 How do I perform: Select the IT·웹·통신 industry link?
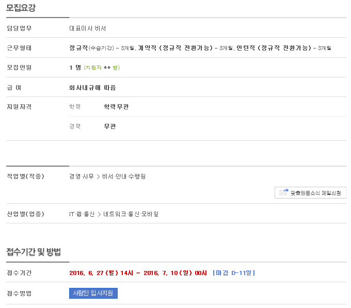click(x=82, y=214)
